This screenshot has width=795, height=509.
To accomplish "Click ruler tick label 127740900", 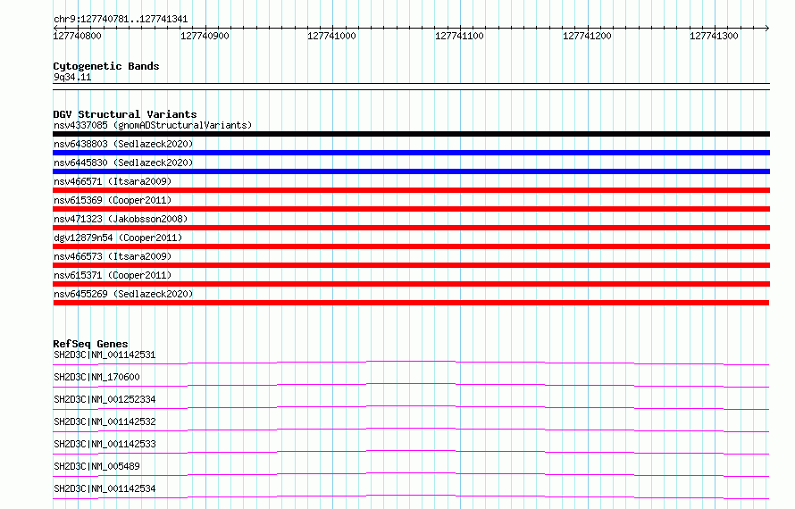I will [205, 36].
